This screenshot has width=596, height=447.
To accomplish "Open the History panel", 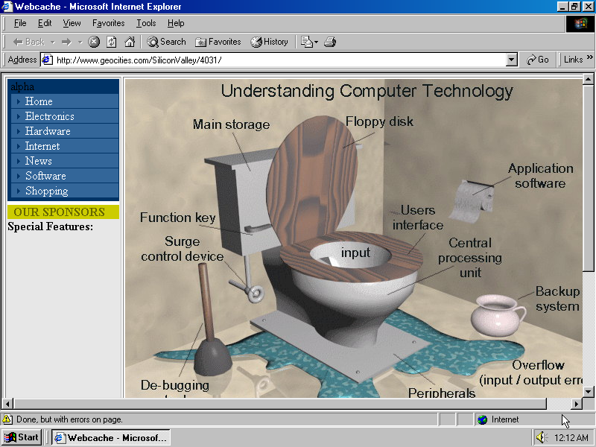I will point(269,42).
